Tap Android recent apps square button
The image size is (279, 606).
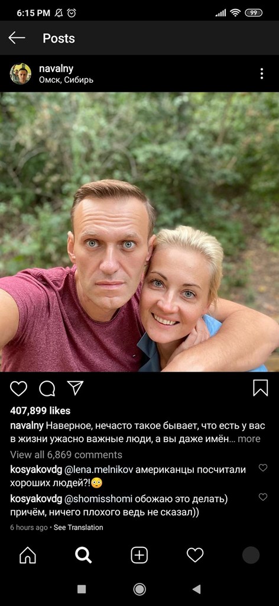tap(82, 589)
